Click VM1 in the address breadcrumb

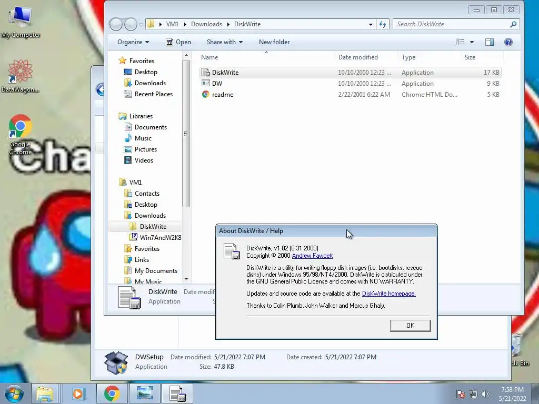[172, 24]
